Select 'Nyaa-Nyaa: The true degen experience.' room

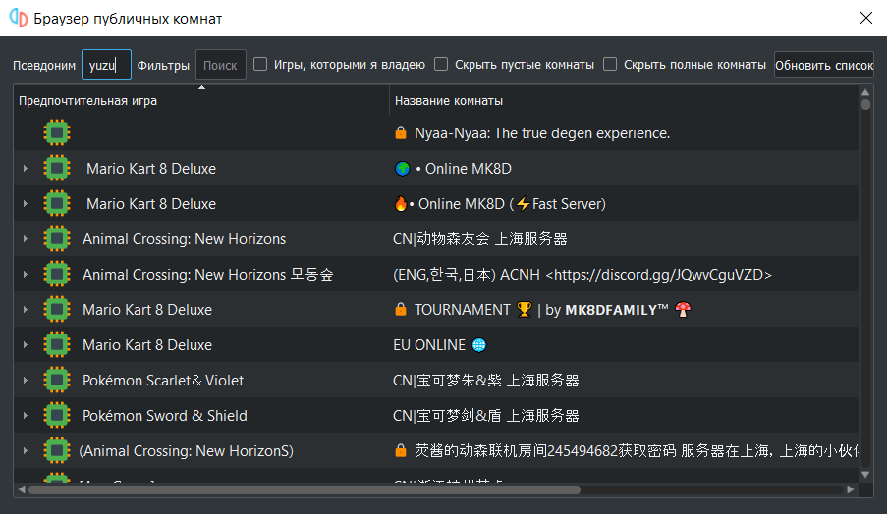(x=542, y=133)
